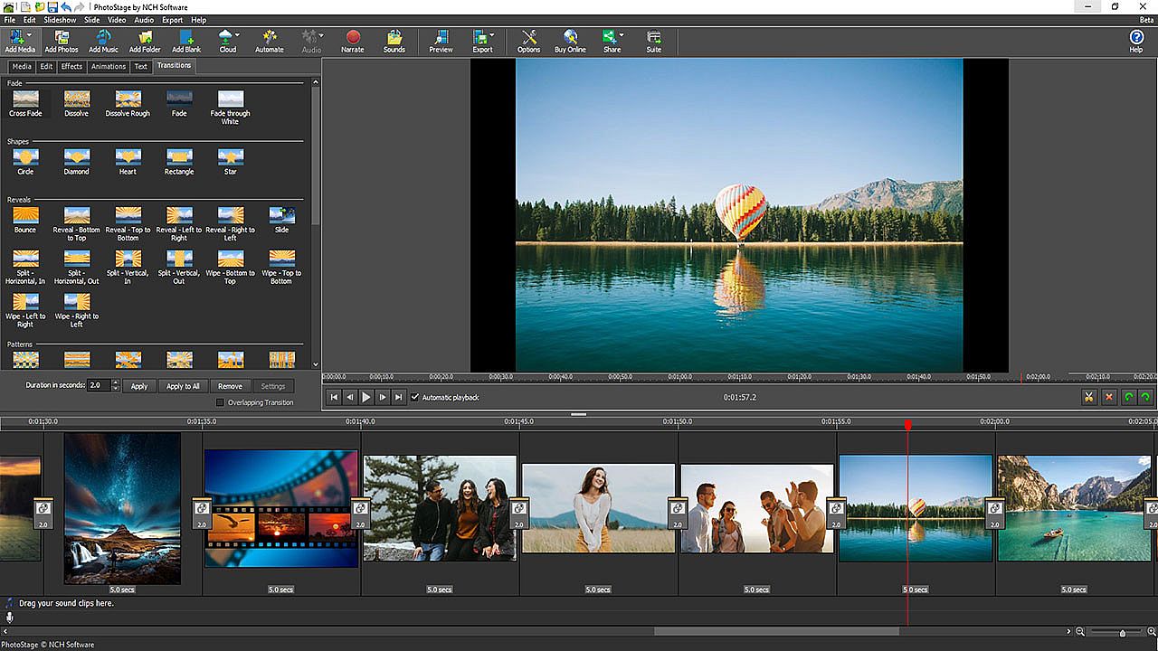Toggle the Automatic playback checkbox
The height and width of the screenshot is (651, 1158).
[415, 397]
